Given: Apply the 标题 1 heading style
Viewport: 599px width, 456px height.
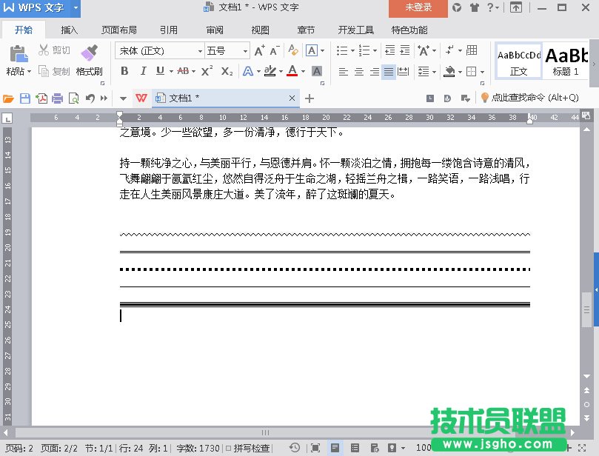Looking at the screenshot, I should pyautogui.click(x=566, y=59).
